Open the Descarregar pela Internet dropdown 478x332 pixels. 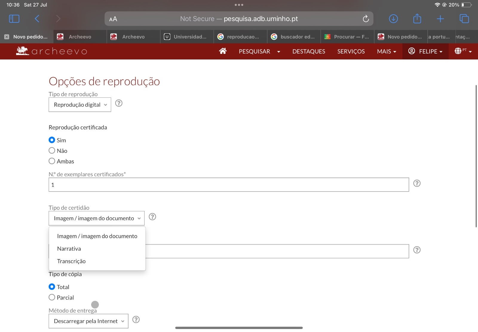click(x=88, y=321)
